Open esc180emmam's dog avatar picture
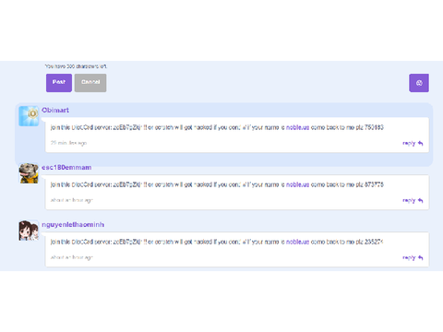443x332 pixels. click(x=29, y=173)
